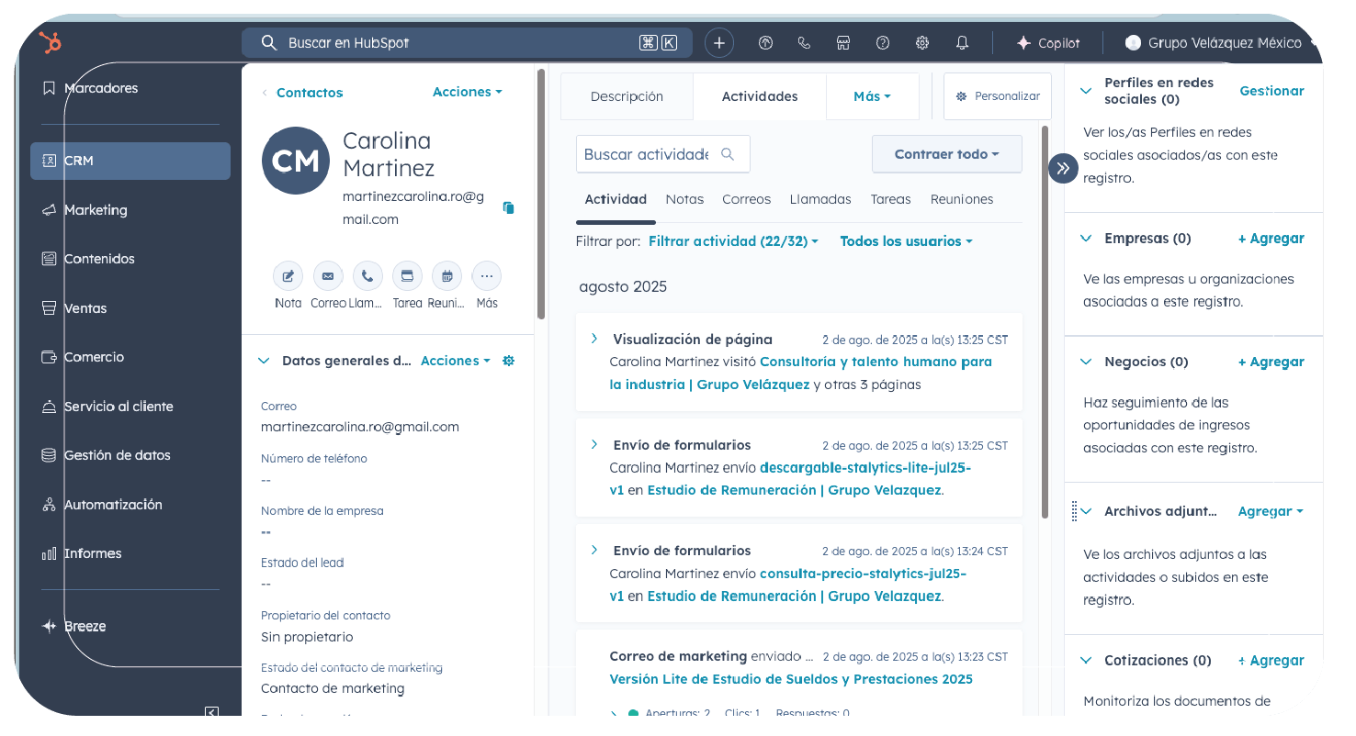Viewport: 1356px width, 736px height.
Task: Collapse the left navigation menu
Action: click(211, 711)
